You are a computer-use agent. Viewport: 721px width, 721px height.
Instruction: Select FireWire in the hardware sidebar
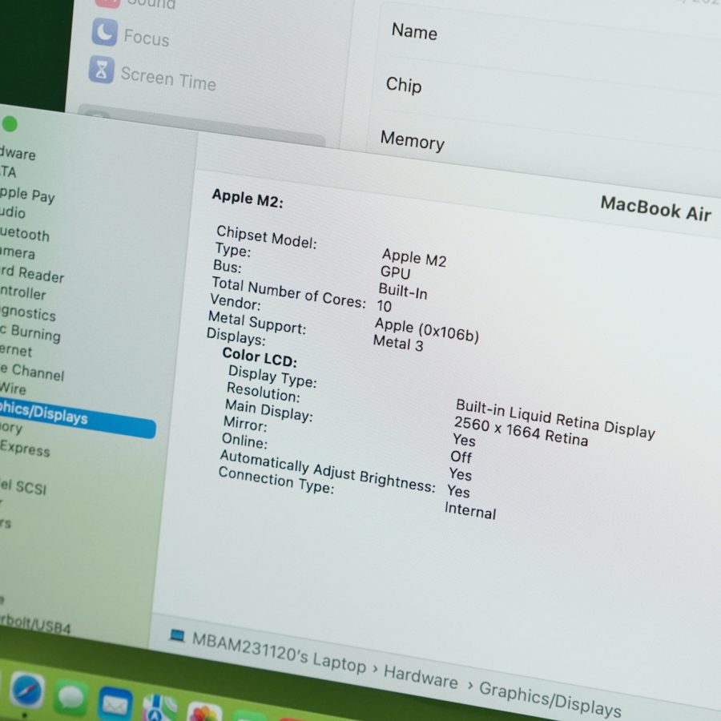pos(14,389)
